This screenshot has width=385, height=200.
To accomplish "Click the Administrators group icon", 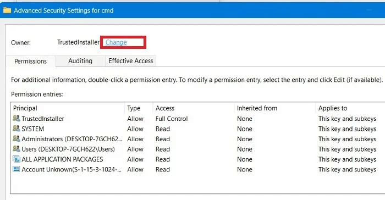I will (x=16, y=138).
